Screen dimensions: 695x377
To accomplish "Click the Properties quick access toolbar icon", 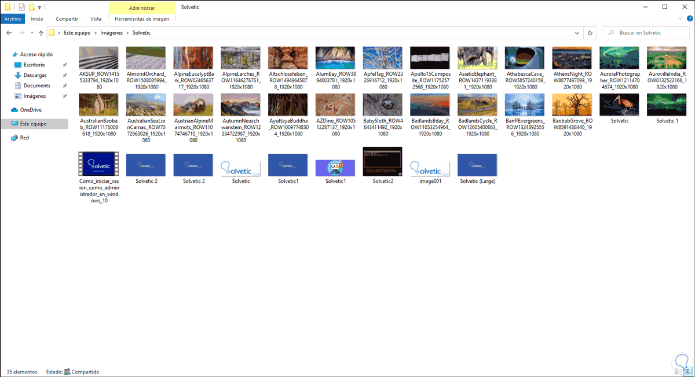I will point(22,7).
